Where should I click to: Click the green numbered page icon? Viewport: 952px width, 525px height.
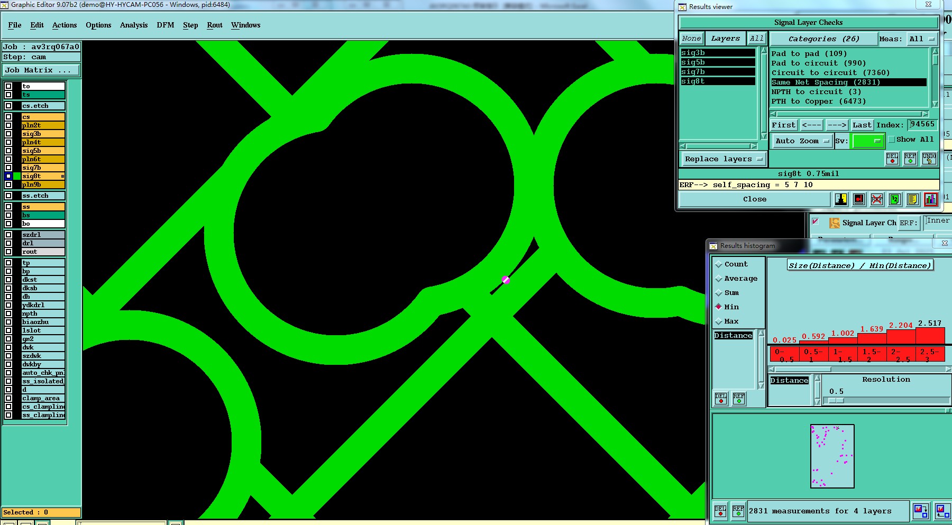[x=895, y=199]
